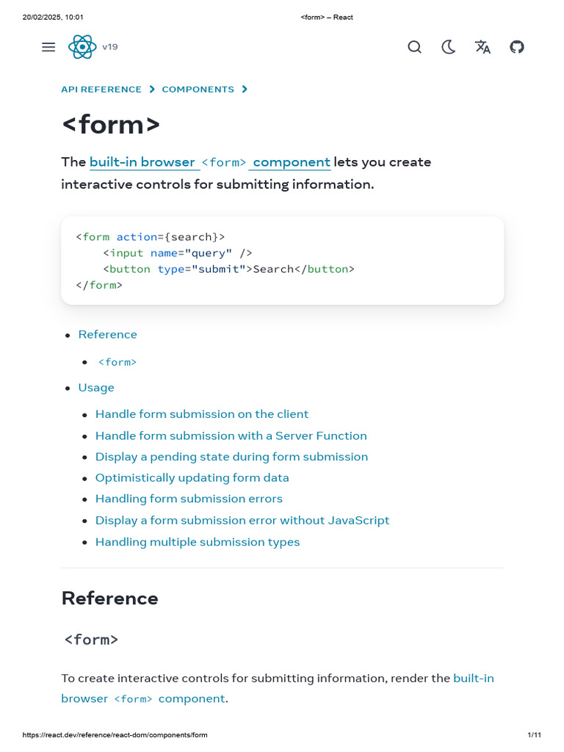
Task: Open the search magnifier icon
Action: tap(414, 47)
